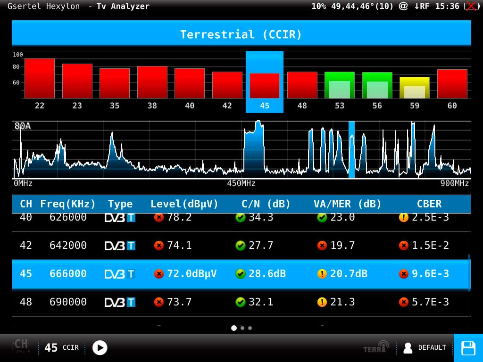The width and height of the screenshot is (483, 362).
Task: Click the yellow warning icon beside 21.3
Action: pos(322,302)
